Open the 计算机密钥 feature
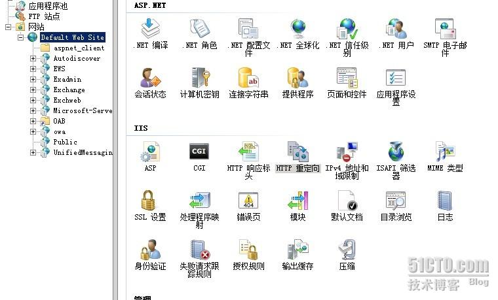This screenshot has height=300, width=498. (x=199, y=83)
